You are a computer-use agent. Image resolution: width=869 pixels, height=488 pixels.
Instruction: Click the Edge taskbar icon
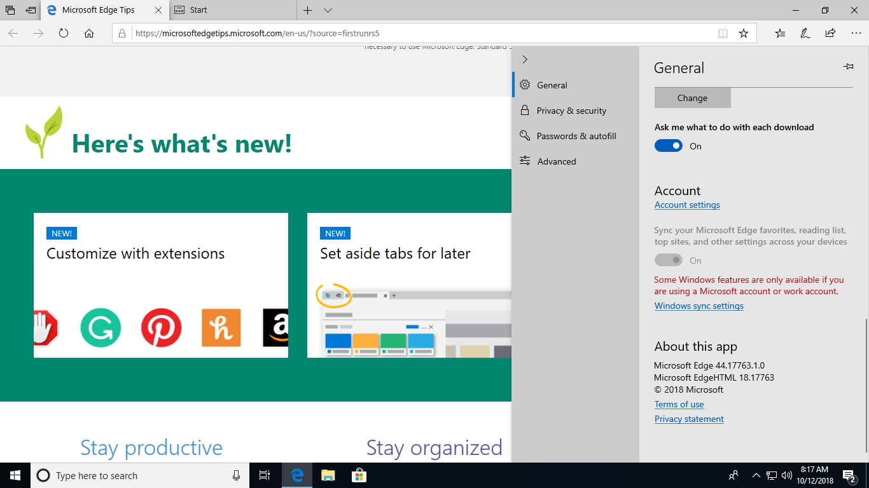point(296,475)
